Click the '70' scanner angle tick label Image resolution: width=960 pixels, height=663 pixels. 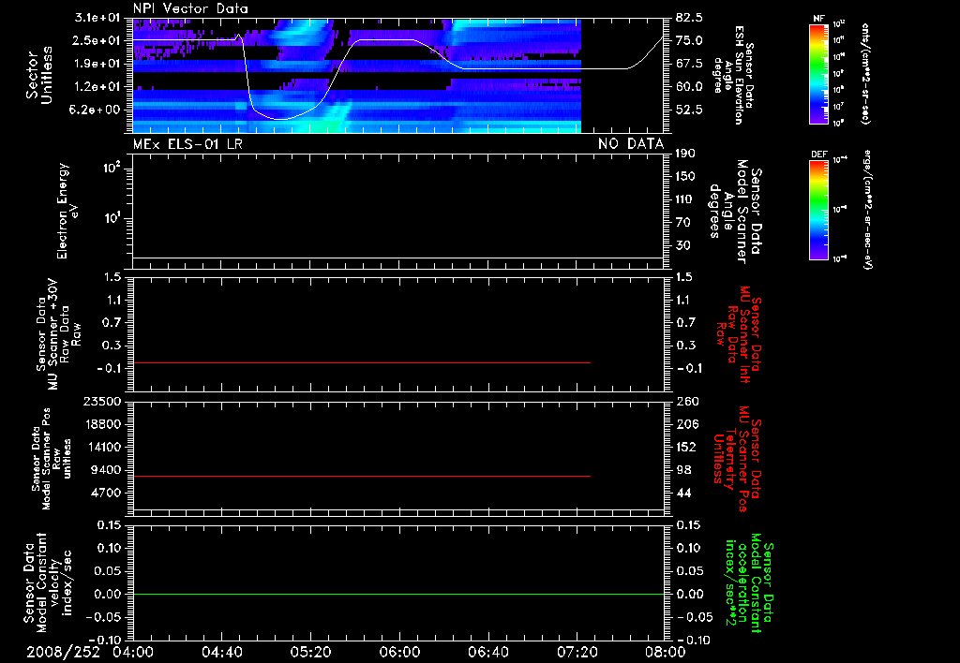(x=683, y=222)
